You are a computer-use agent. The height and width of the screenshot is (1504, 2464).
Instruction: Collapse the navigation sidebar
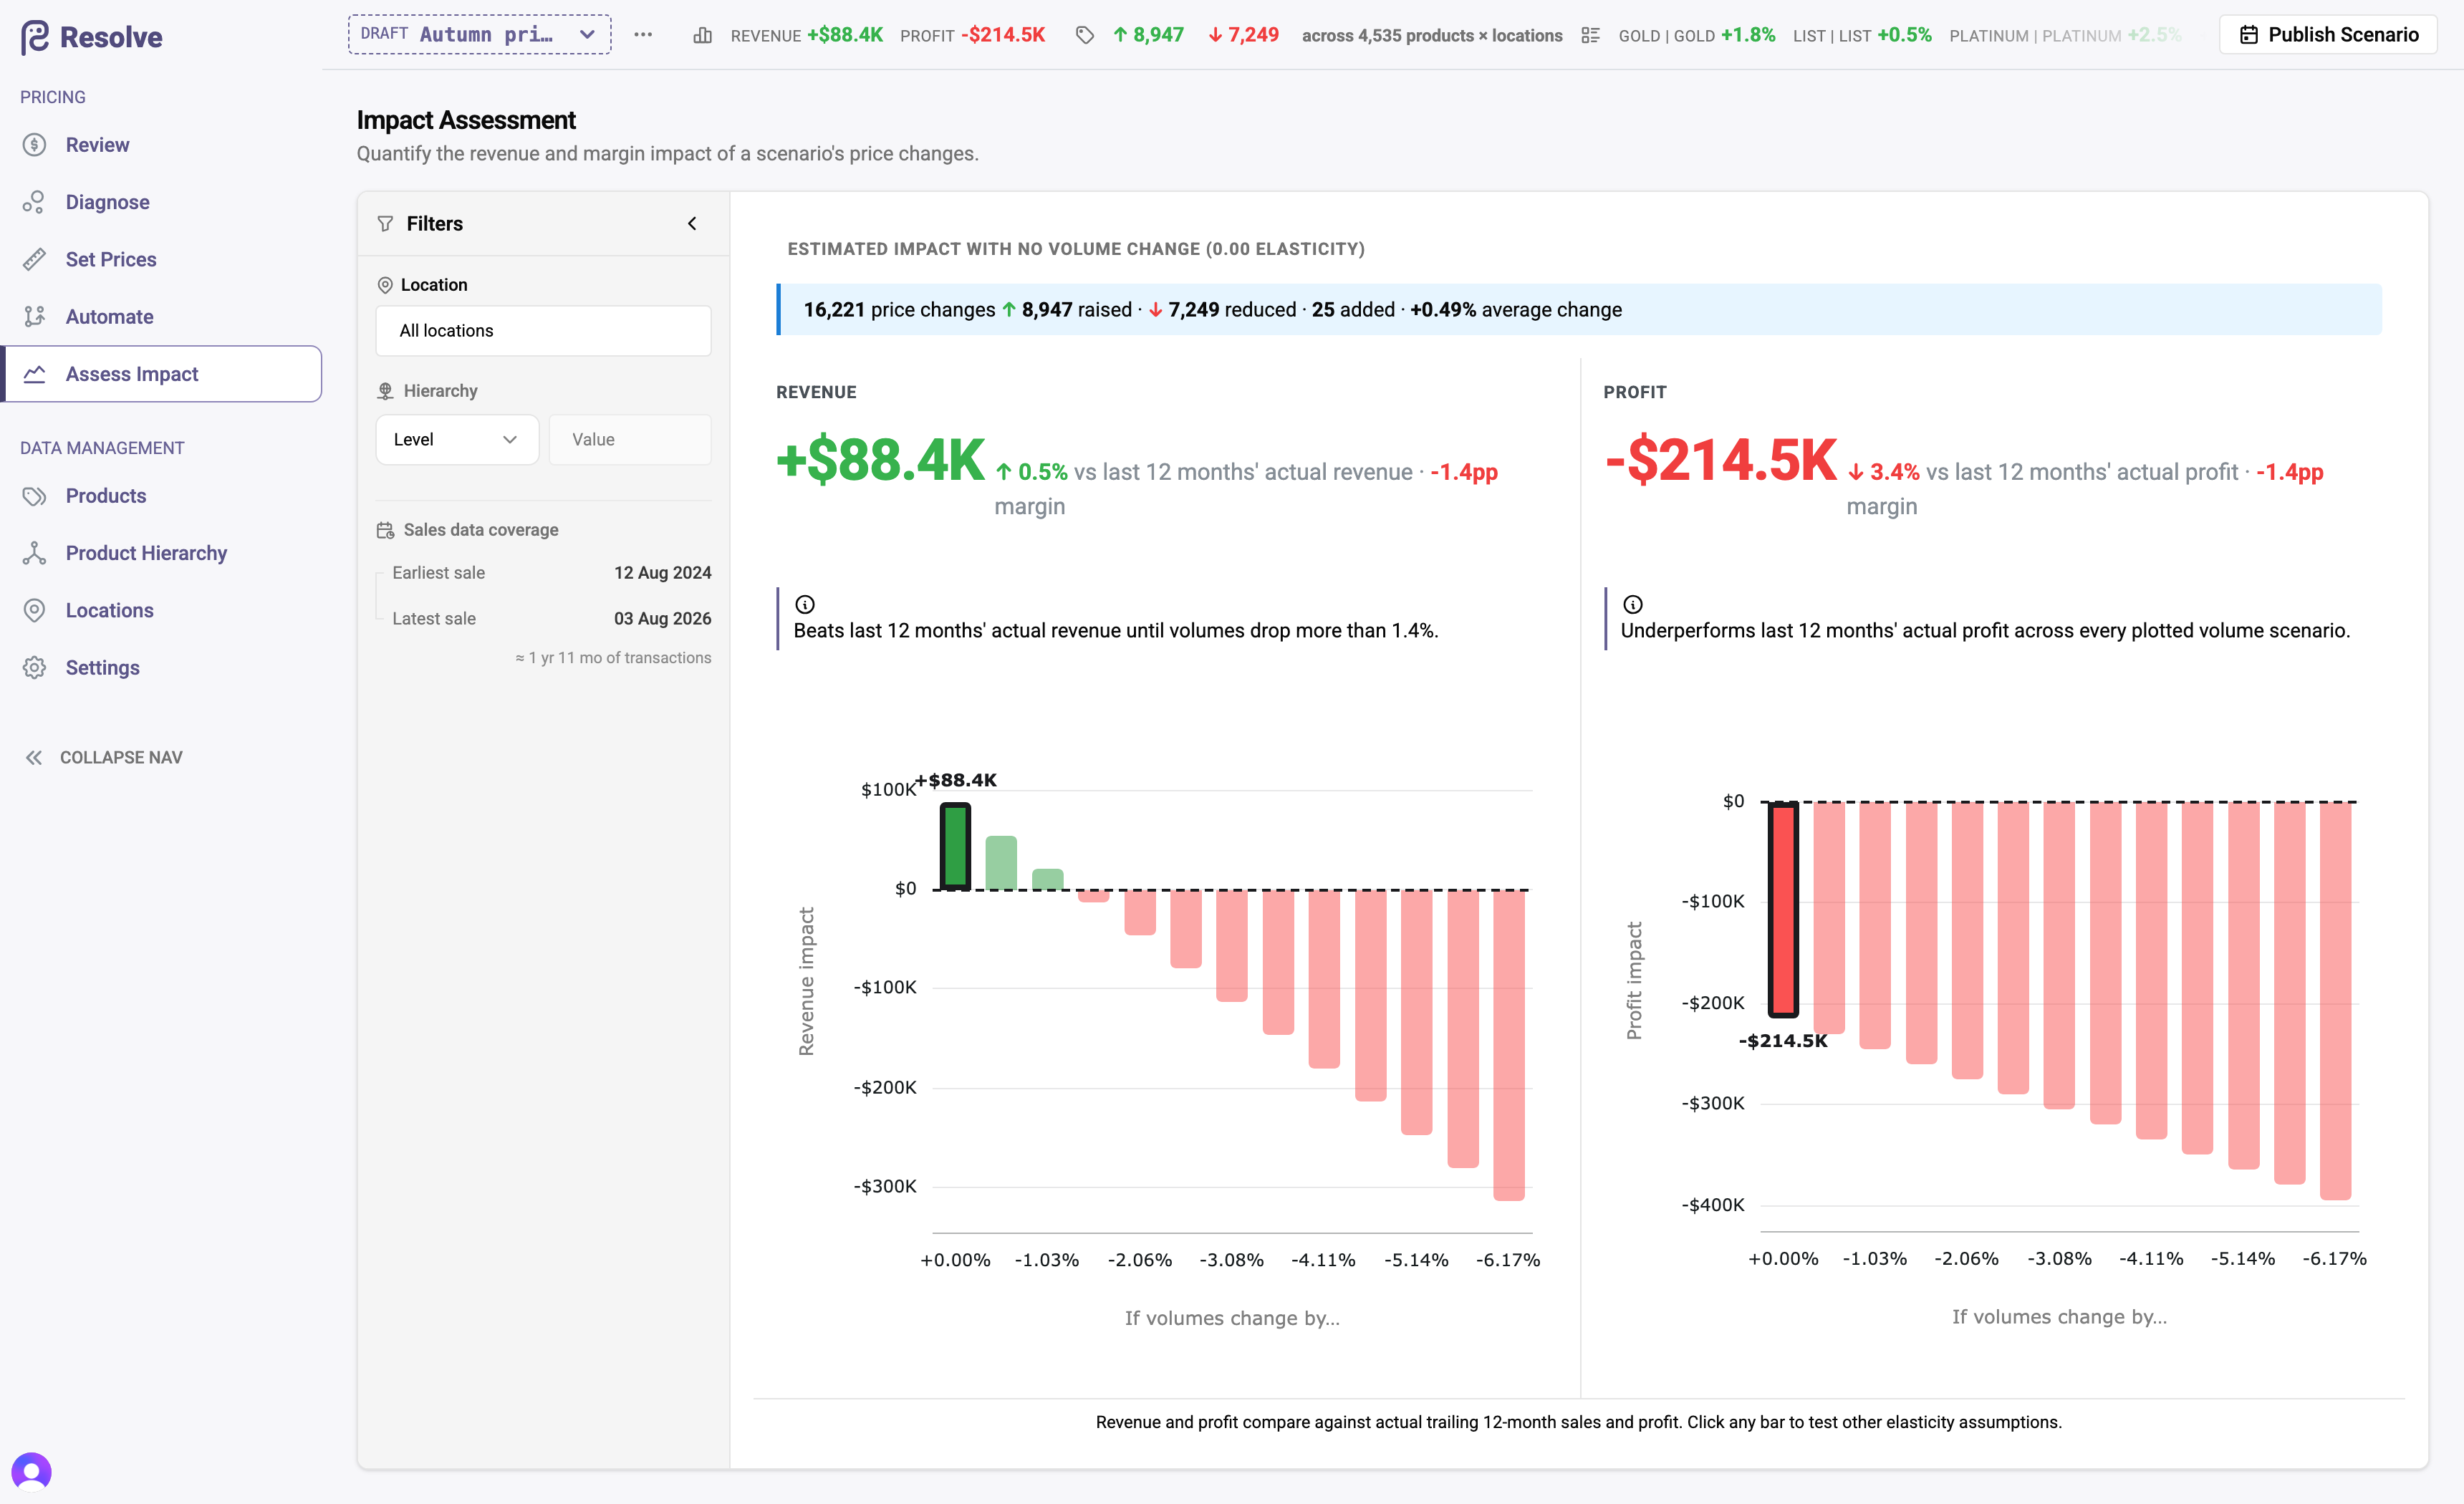click(x=103, y=757)
